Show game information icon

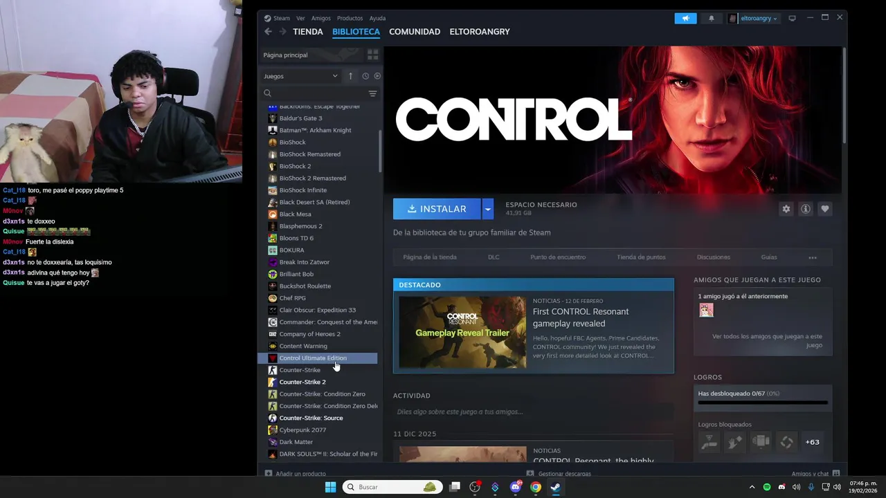[805, 209]
